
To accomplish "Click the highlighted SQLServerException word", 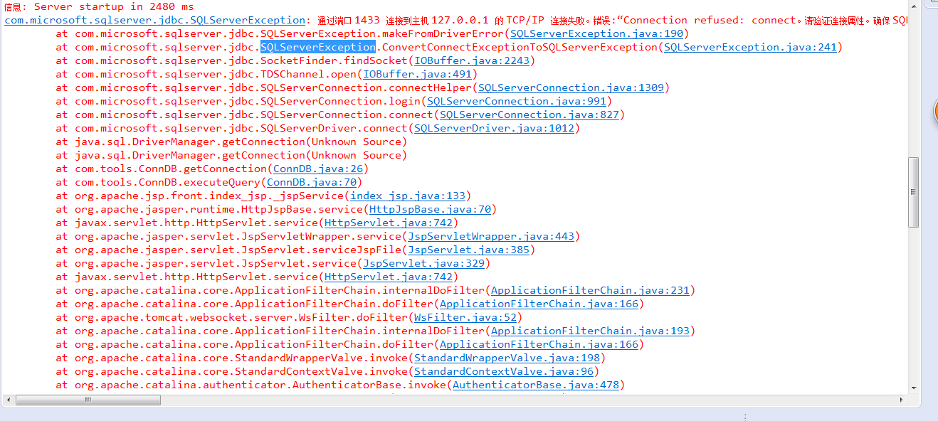I will [x=318, y=47].
